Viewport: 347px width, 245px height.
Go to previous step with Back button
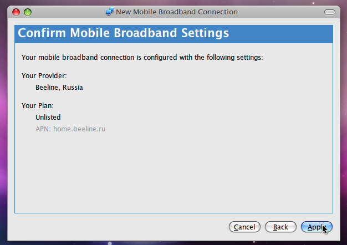(280, 227)
